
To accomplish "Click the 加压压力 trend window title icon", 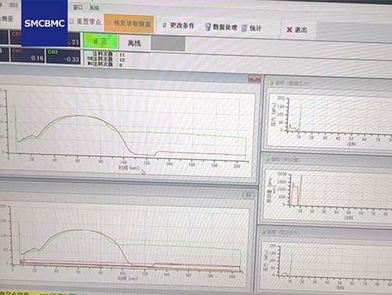I will pyautogui.click(x=263, y=231).
